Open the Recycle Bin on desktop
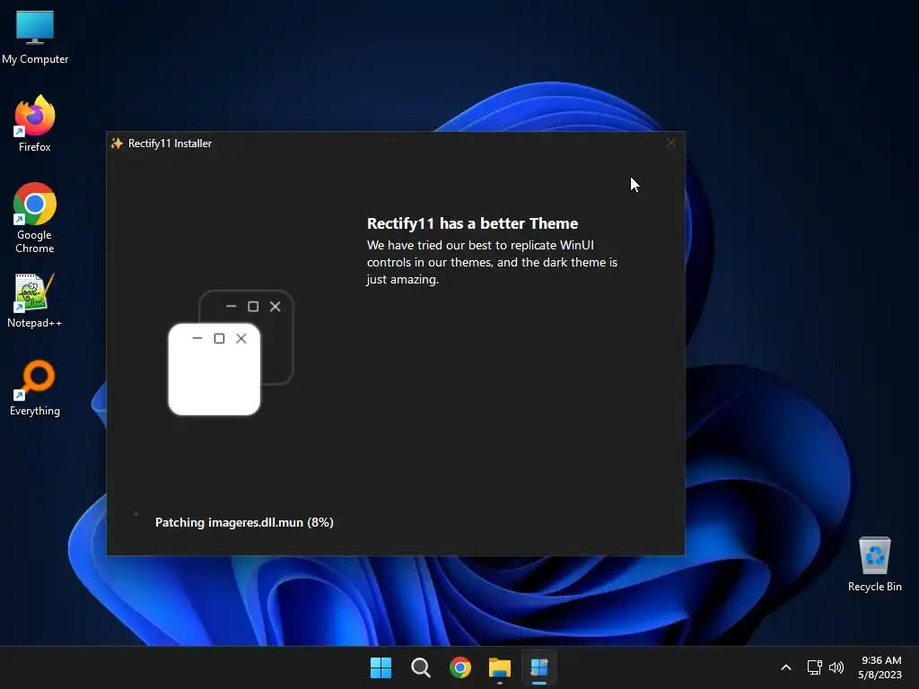This screenshot has width=919, height=689. 874,563
